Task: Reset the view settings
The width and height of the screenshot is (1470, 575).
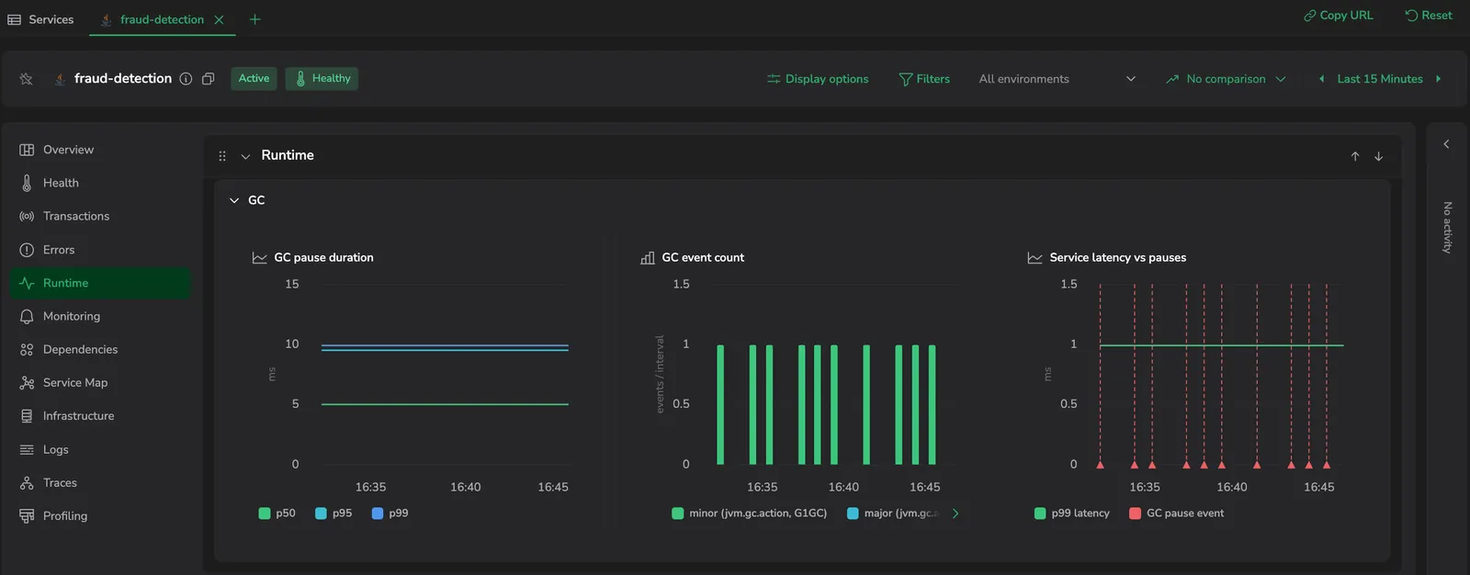Action: click(1429, 16)
